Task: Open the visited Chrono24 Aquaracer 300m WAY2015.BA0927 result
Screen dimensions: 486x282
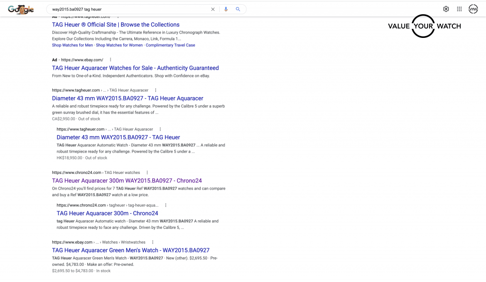Action: (127, 181)
